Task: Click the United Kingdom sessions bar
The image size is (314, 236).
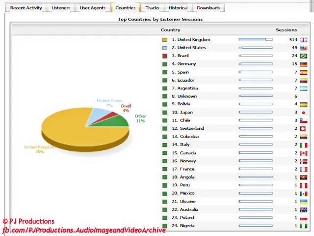Action: pyautogui.click(x=255, y=40)
